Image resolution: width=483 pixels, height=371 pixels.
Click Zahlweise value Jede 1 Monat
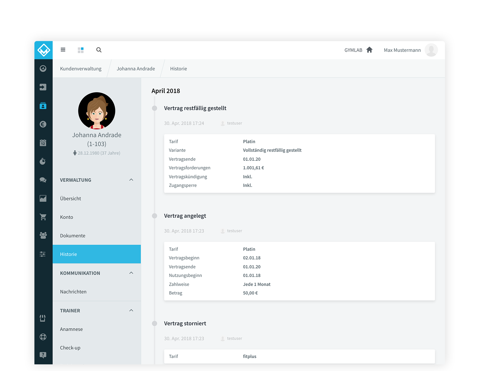[257, 284]
